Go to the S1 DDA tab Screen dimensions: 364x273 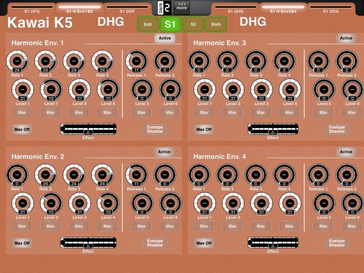[x=331, y=9]
